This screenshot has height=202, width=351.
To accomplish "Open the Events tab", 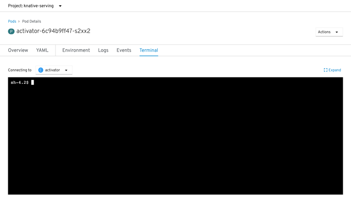I will click(124, 50).
